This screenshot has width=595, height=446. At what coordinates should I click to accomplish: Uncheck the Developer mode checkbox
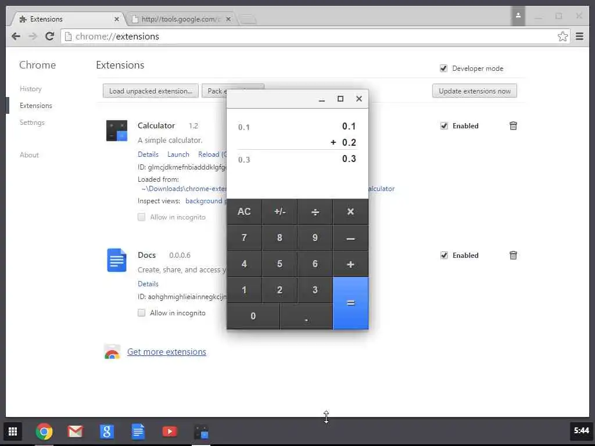pyautogui.click(x=443, y=69)
